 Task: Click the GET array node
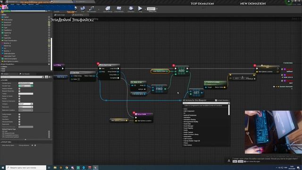click(196, 93)
